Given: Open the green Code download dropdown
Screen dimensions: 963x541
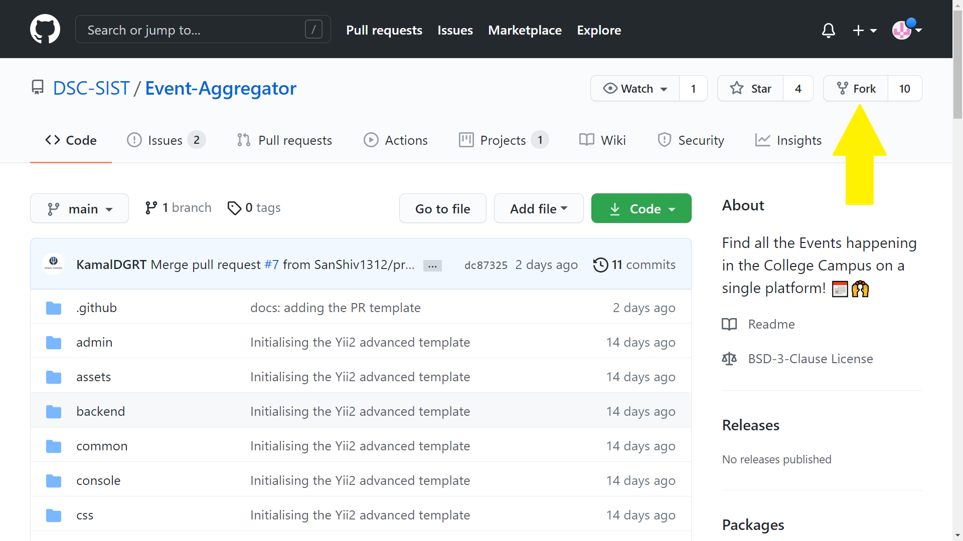Looking at the screenshot, I should [x=641, y=208].
